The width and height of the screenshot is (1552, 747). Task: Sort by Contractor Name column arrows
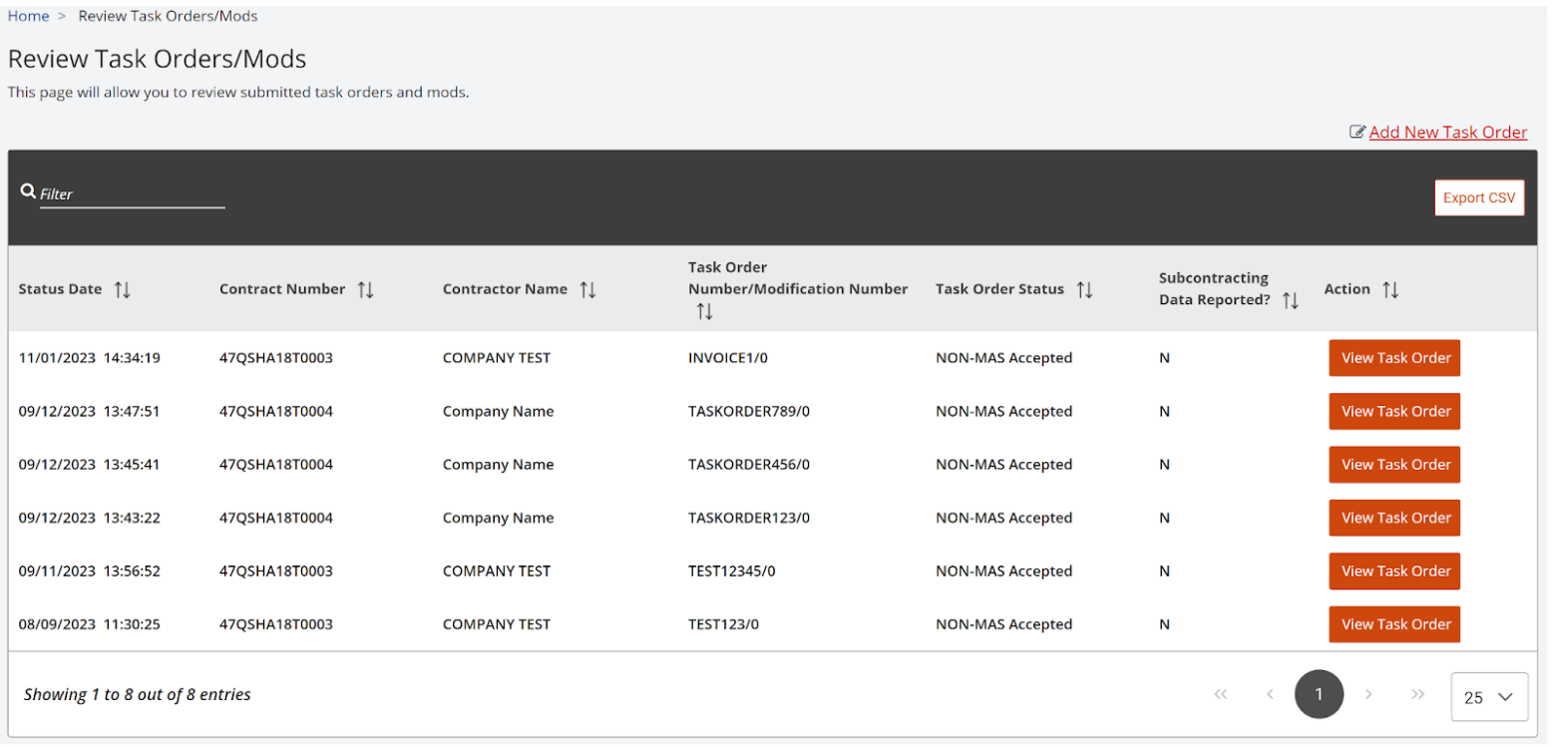[x=588, y=289]
